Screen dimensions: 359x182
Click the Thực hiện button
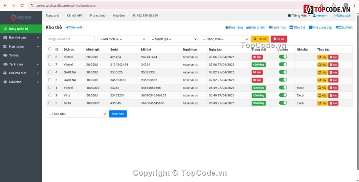pos(118,114)
